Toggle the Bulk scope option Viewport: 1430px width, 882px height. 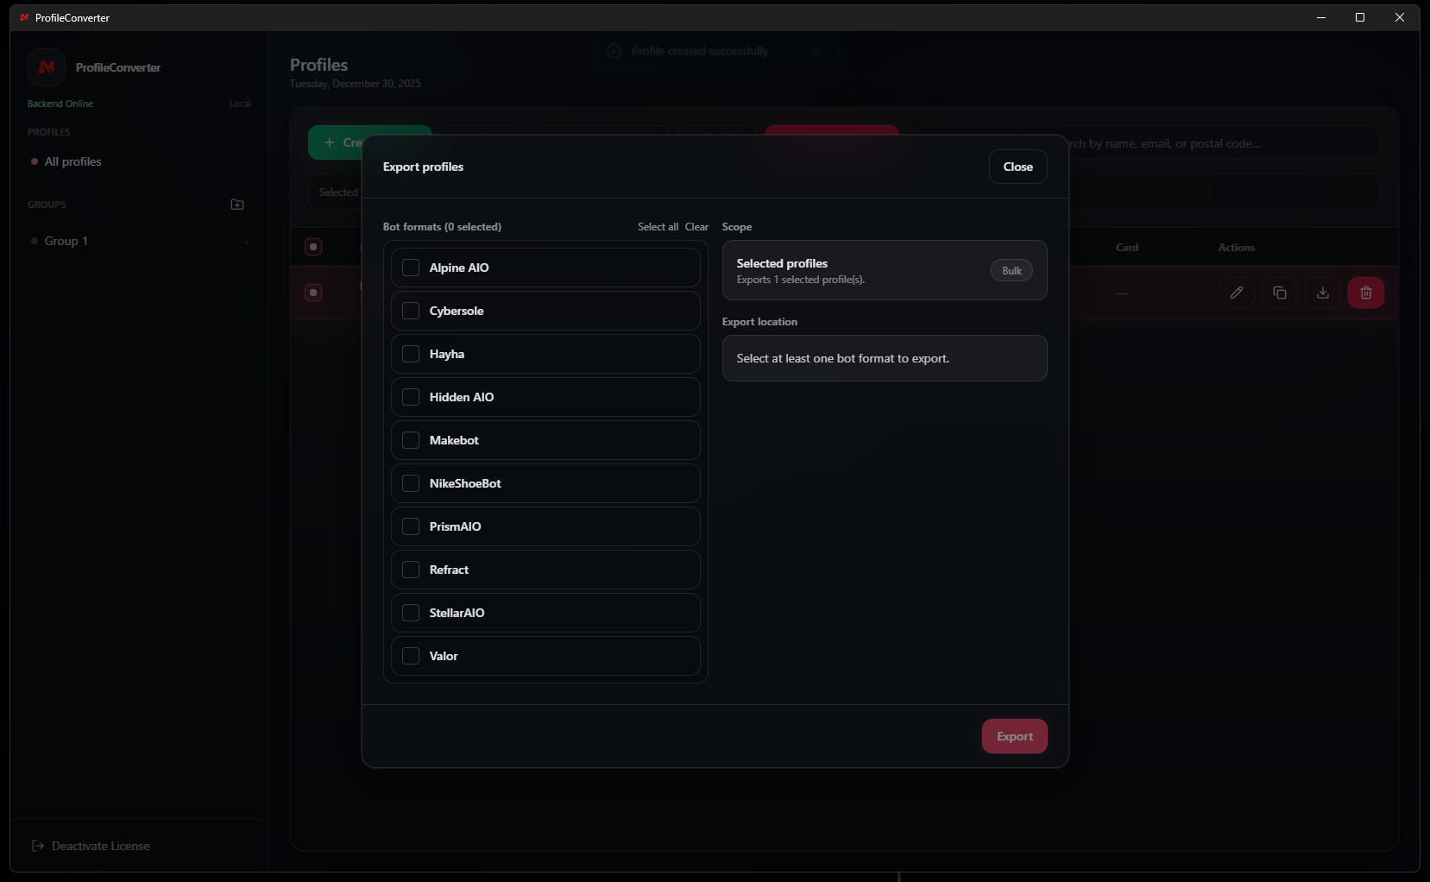click(1011, 270)
